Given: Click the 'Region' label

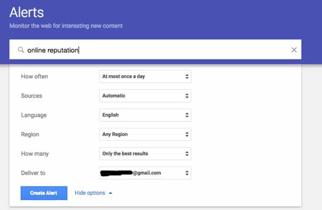Looking at the screenshot, I should point(30,134).
